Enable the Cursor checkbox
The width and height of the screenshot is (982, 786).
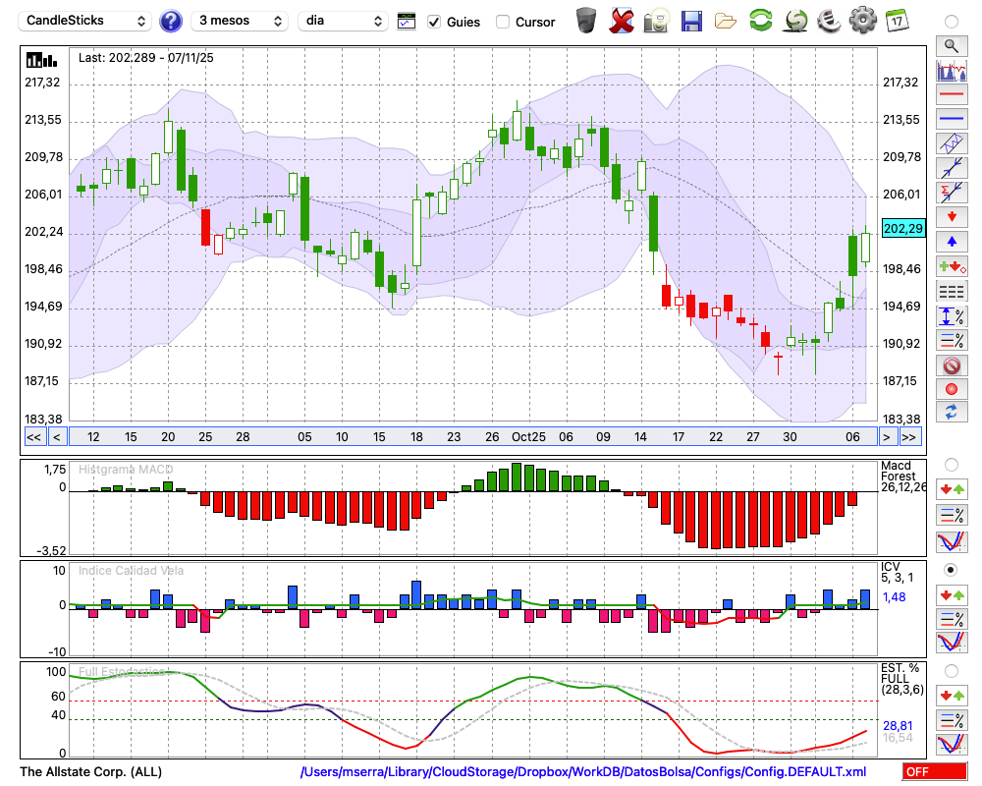click(x=503, y=22)
